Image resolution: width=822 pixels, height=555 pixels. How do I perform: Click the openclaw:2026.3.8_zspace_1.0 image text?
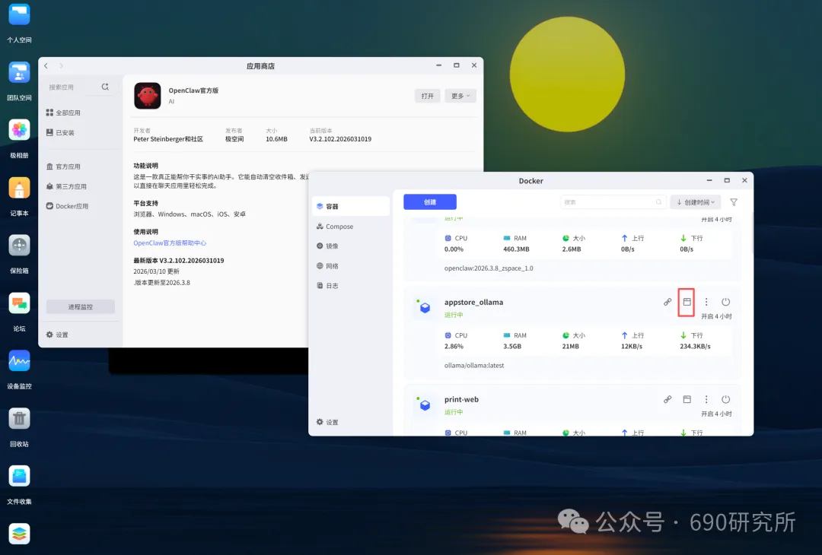tap(489, 268)
